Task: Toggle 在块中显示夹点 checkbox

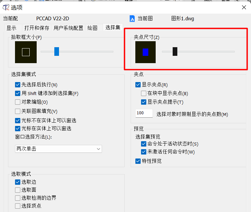Action: click(144, 93)
